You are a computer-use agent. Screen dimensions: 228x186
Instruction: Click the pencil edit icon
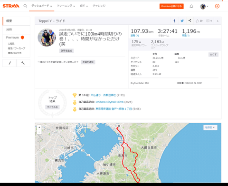pyautogui.click(x=9, y=63)
